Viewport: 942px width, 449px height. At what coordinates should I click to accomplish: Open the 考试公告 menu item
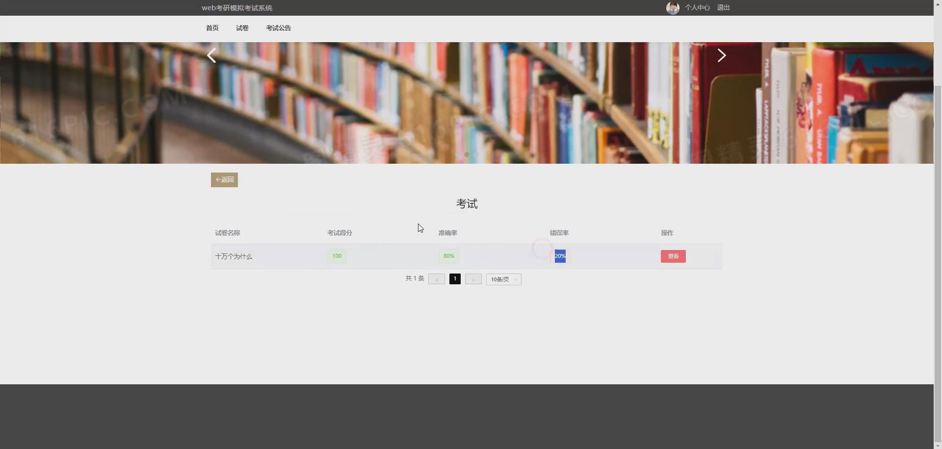coord(278,28)
